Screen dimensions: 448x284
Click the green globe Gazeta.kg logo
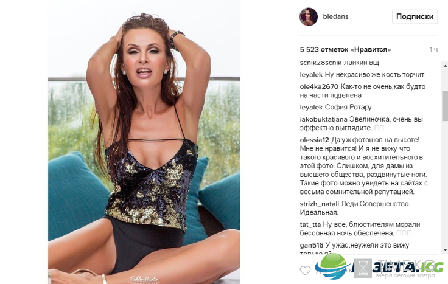(x=332, y=265)
